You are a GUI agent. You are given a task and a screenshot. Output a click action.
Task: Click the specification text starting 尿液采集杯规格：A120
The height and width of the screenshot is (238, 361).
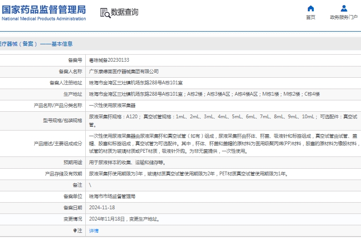(223, 121)
